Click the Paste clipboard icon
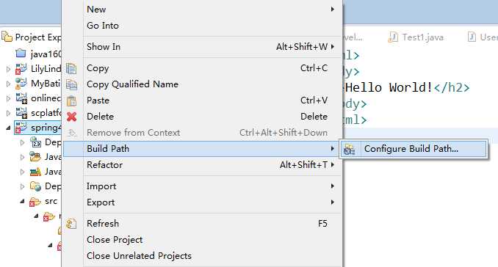 71,100
